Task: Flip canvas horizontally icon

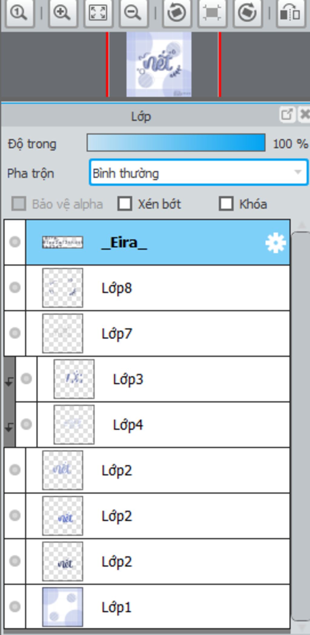Action: click(x=290, y=13)
